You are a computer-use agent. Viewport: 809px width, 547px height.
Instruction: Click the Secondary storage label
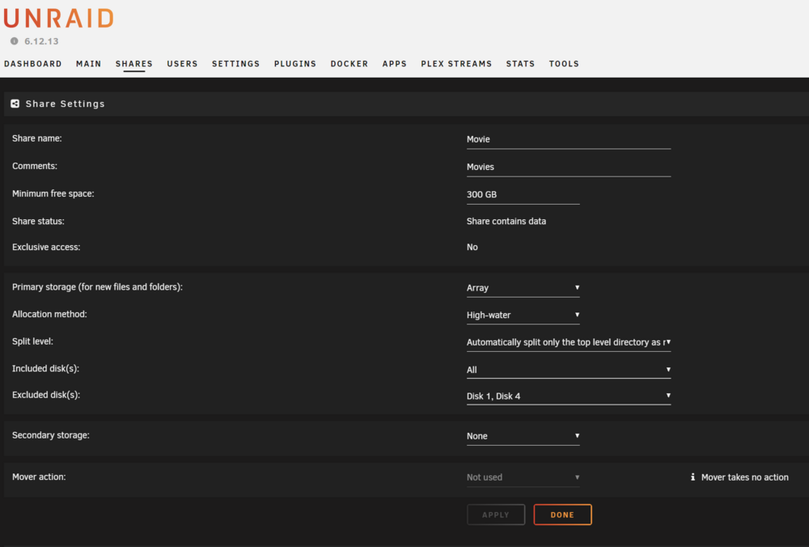(50, 435)
